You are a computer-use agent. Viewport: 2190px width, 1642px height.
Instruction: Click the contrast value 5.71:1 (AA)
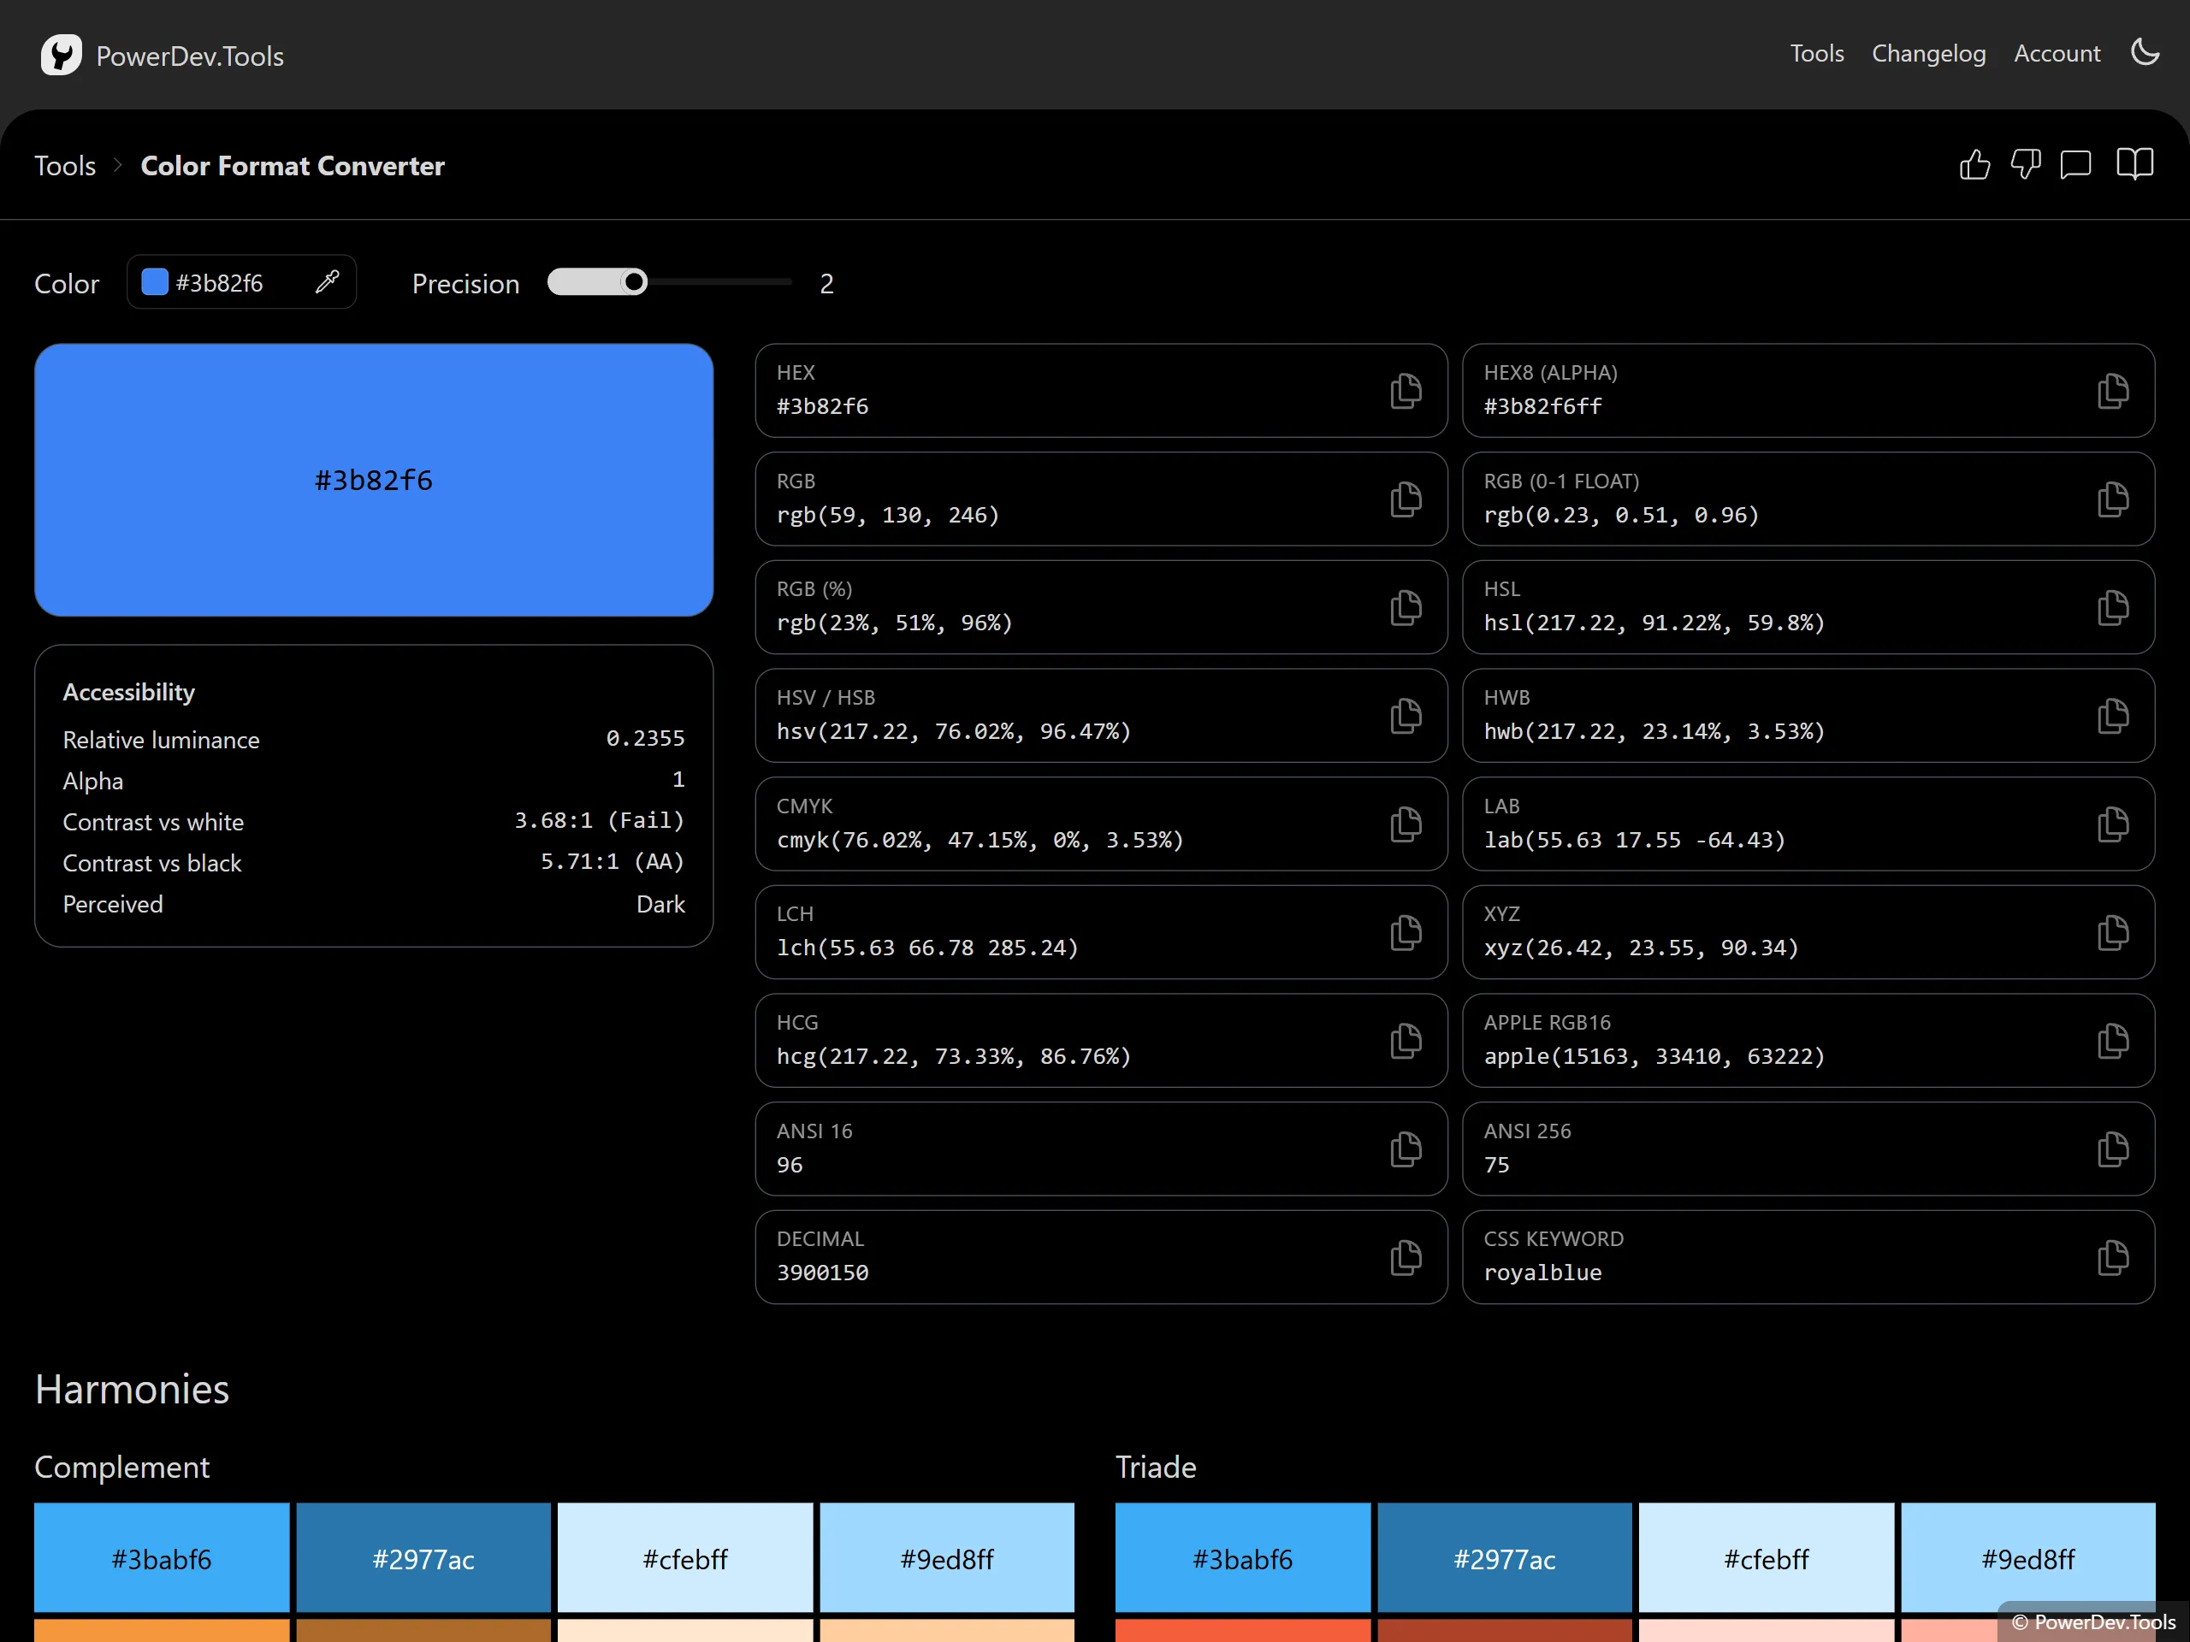pos(612,861)
